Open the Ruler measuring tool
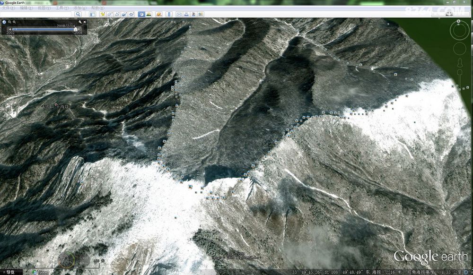The height and width of the screenshot is (275, 473). (169, 15)
